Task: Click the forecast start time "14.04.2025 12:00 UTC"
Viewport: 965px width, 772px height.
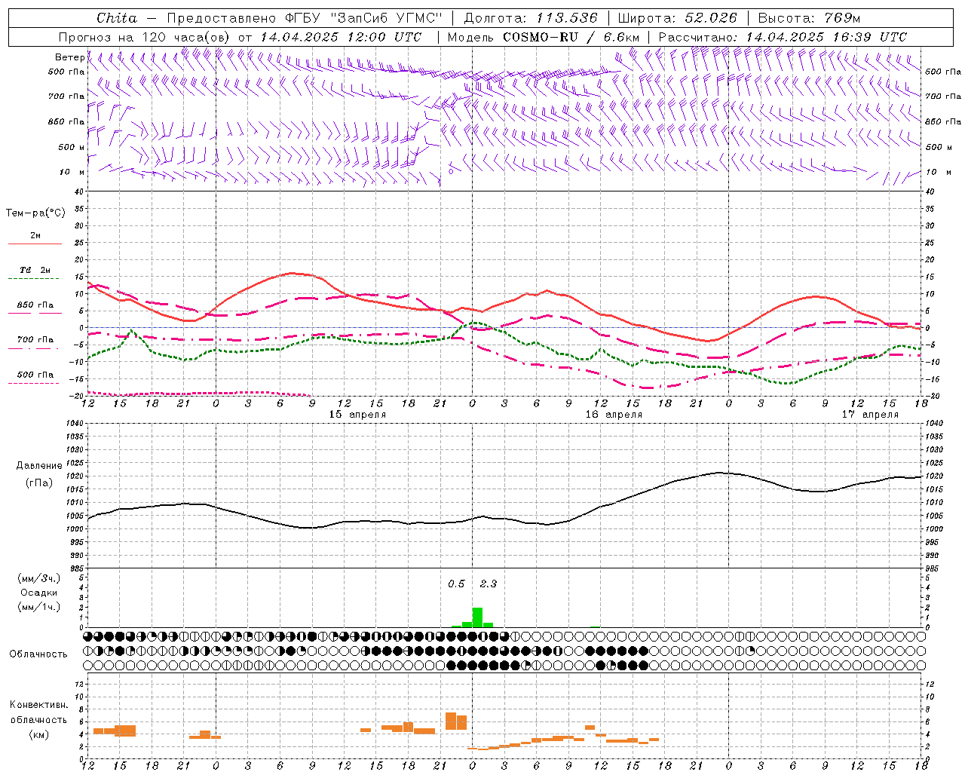Action: (342, 37)
